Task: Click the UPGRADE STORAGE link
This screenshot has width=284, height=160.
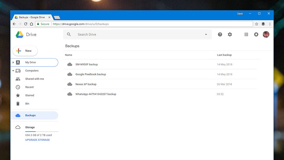Action: (x=37, y=140)
